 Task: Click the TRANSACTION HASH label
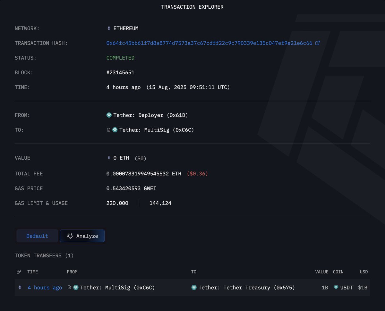41,43
